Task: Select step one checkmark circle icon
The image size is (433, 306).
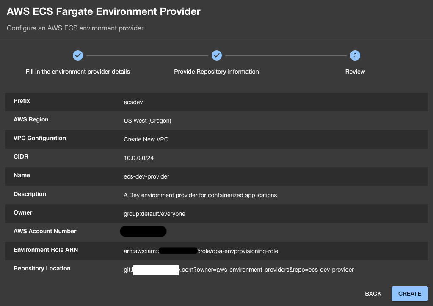Action: [78, 55]
